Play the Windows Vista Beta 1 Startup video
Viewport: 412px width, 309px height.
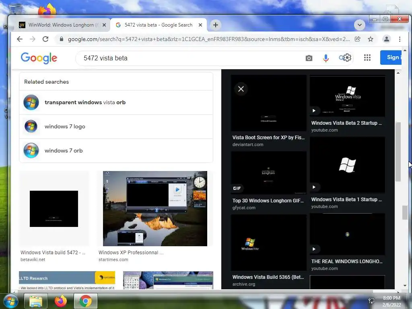(x=314, y=187)
